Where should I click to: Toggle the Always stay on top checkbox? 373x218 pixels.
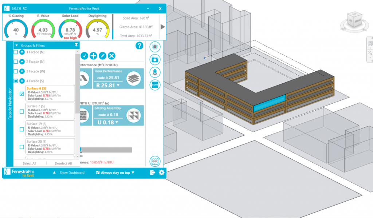point(98,173)
